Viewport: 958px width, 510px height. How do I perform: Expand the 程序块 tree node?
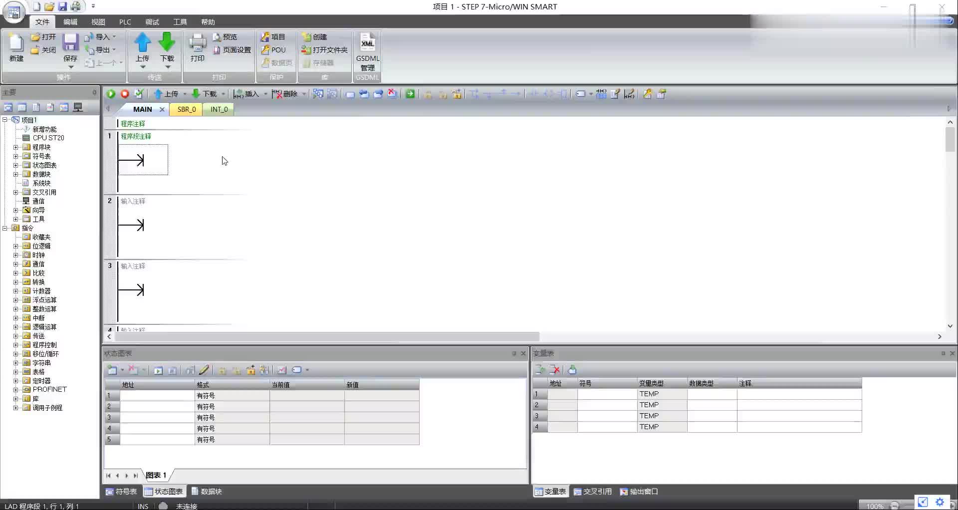point(15,147)
